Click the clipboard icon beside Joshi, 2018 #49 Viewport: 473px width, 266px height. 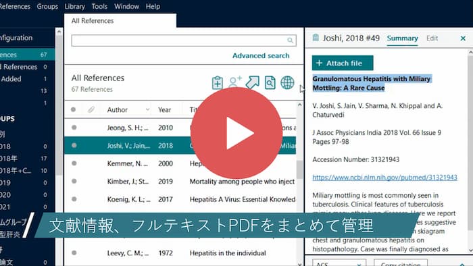click(x=316, y=38)
